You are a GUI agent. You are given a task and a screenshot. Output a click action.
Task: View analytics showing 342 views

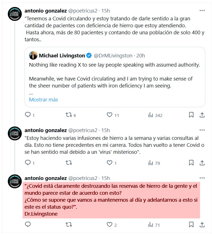[151, 115]
